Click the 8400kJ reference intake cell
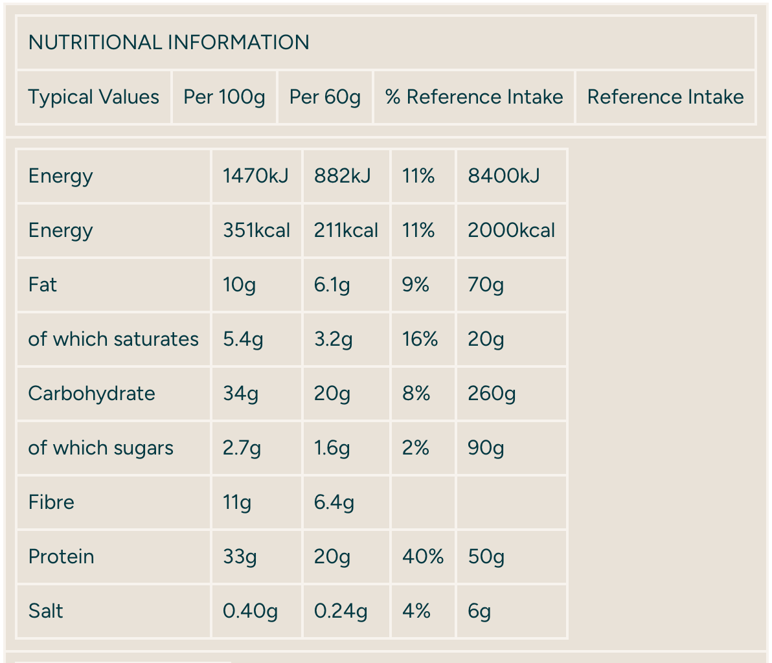 503,176
